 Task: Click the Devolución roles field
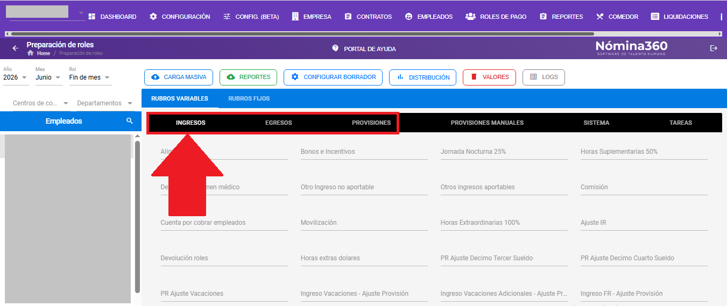pyautogui.click(x=224, y=258)
